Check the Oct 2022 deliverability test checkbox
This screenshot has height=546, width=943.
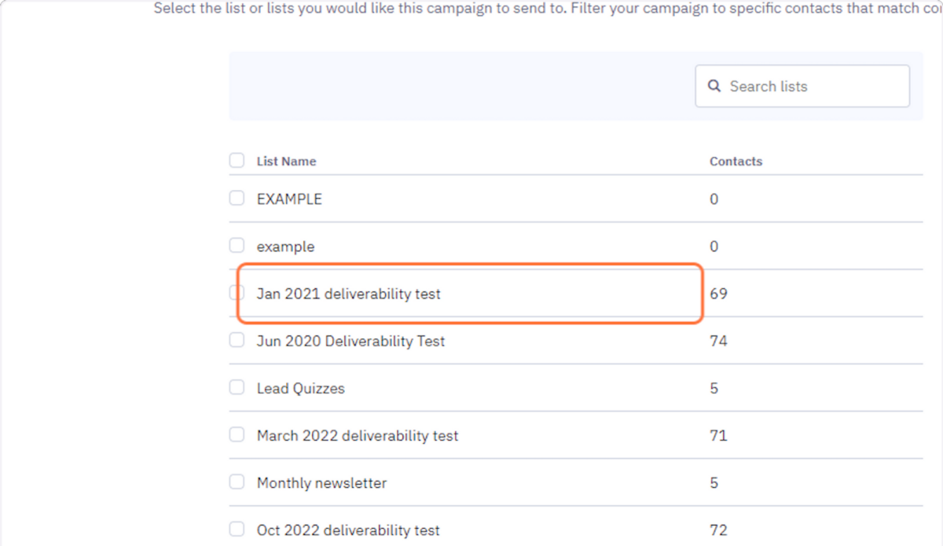click(x=237, y=529)
